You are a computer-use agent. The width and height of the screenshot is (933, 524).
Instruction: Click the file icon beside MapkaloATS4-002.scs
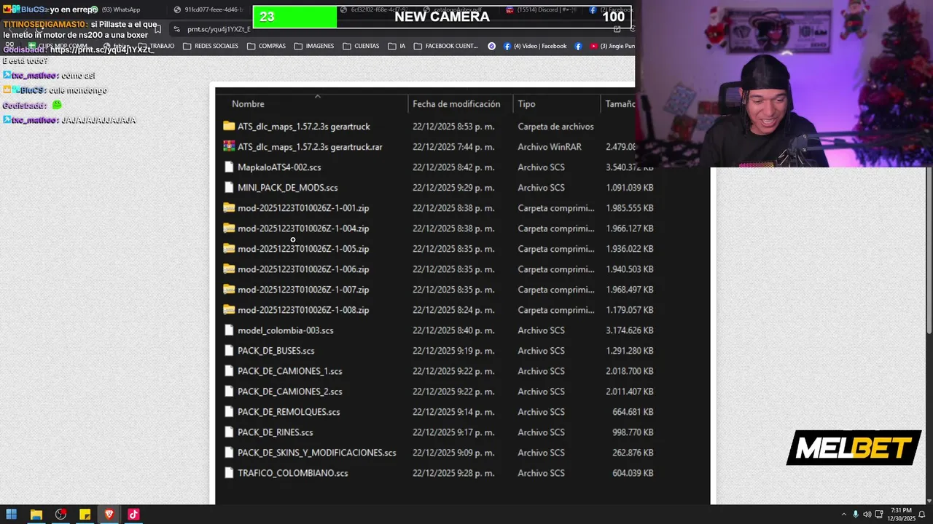[229, 167]
